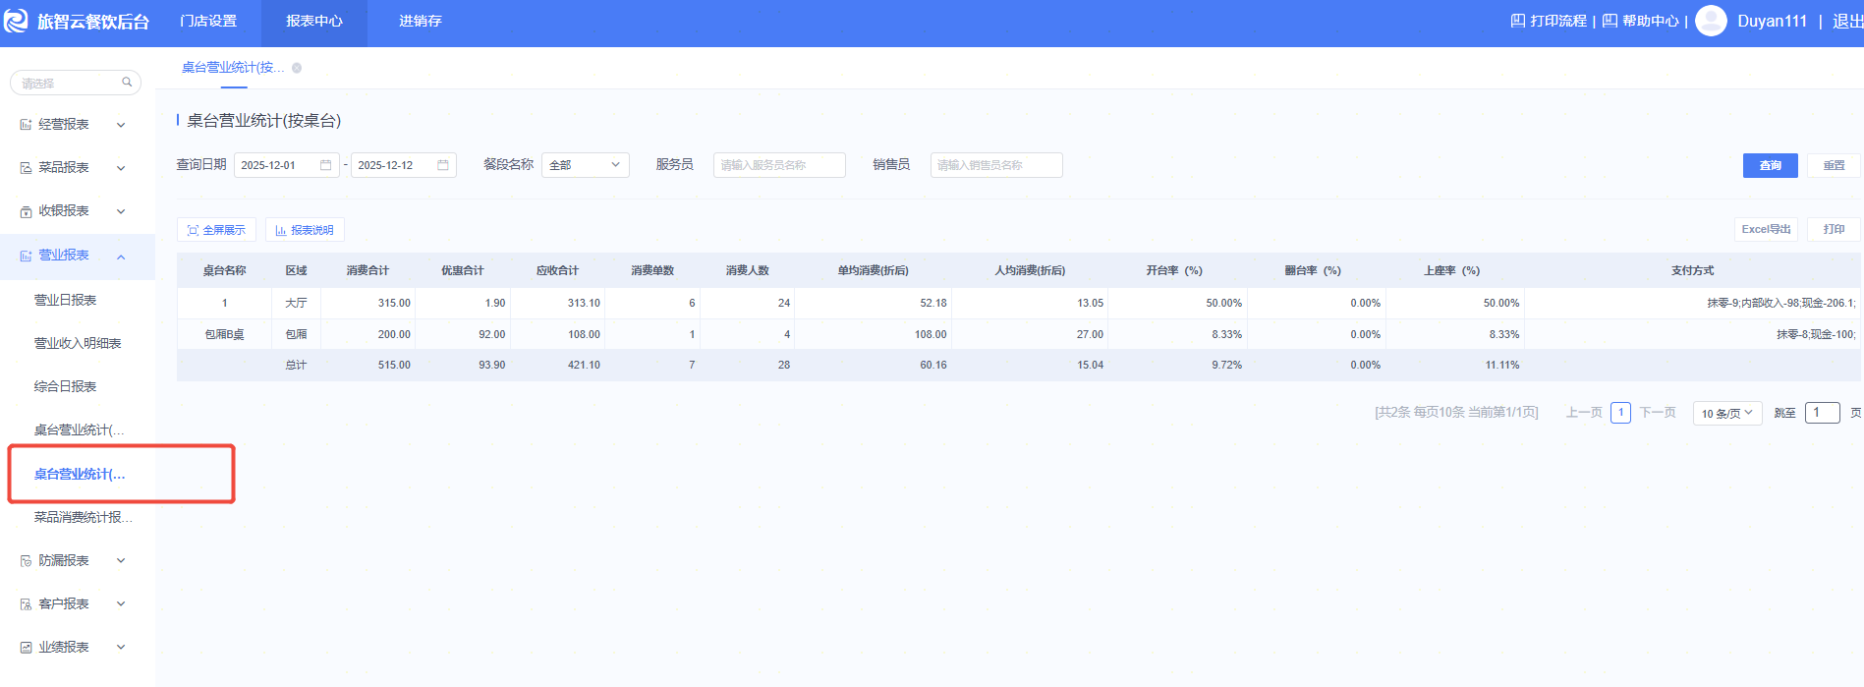The width and height of the screenshot is (1864, 687).
Task: Click the blue 查询 button
Action: (x=1770, y=165)
